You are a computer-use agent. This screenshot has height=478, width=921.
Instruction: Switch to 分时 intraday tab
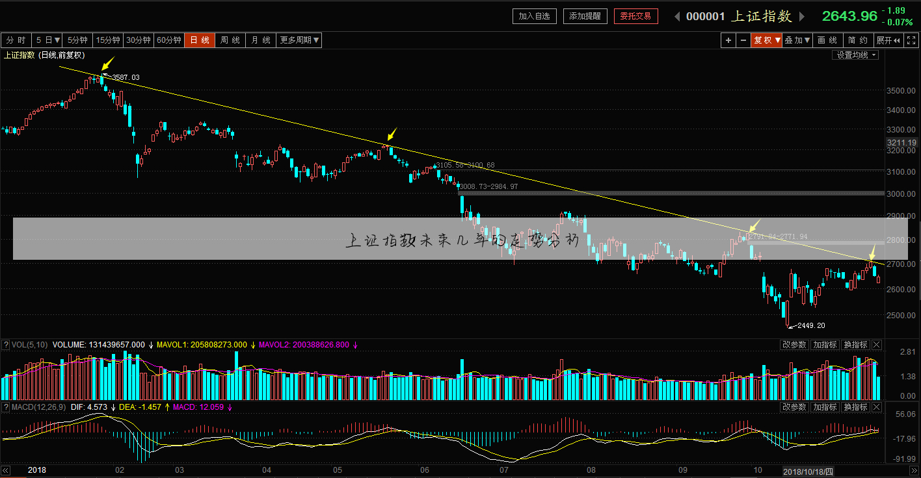17,40
